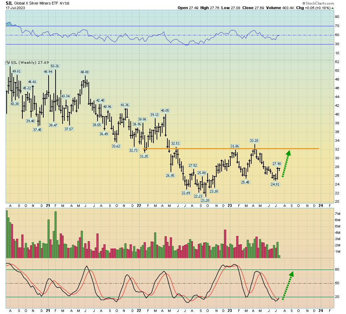Screen dimensions: 346x314
Task: Click the 39.40 price low label
Action: pos(30,121)
